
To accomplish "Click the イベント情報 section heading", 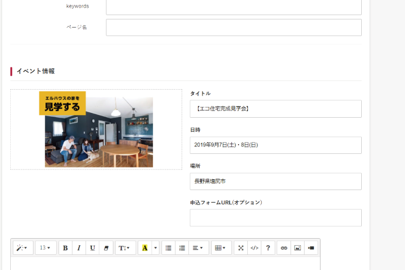I will click(x=36, y=71).
